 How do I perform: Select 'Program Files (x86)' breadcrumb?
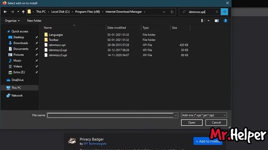(88, 12)
